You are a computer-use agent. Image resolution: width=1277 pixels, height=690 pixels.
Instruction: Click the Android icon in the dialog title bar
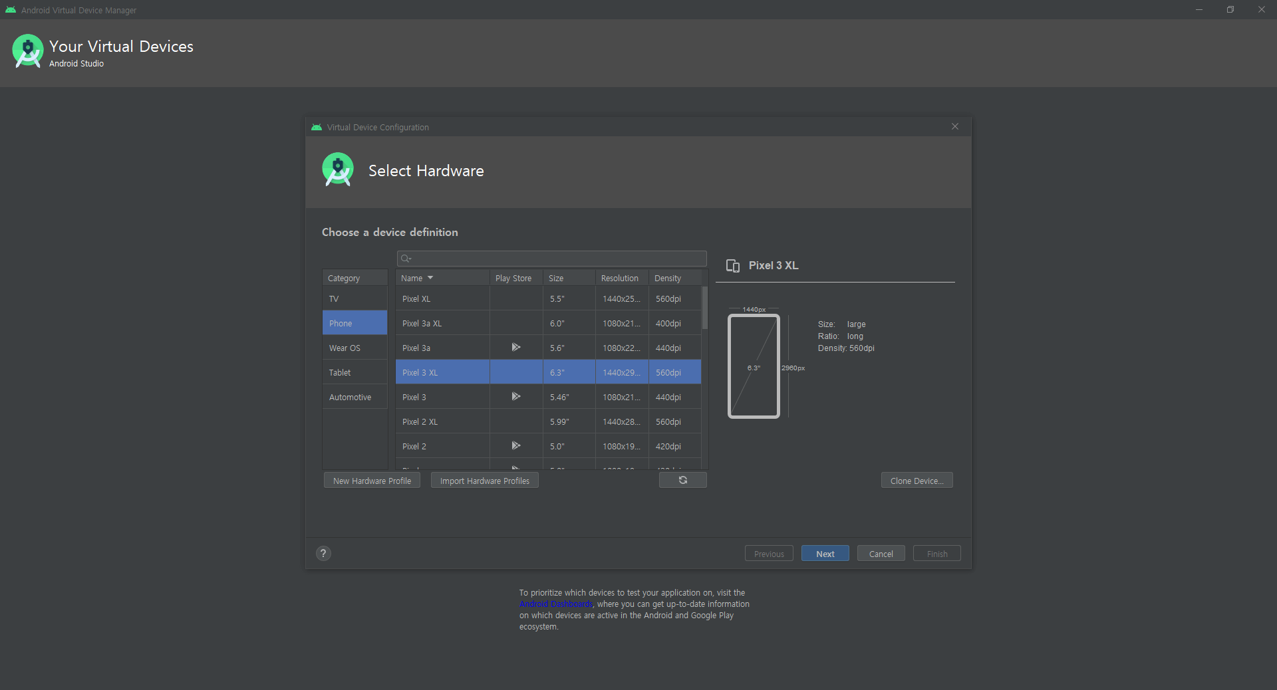(x=317, y=127)
